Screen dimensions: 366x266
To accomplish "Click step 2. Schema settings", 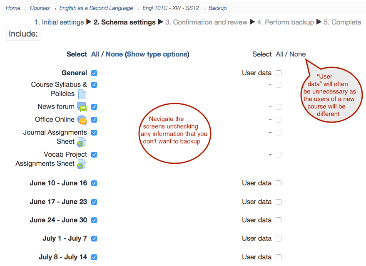I will 124,22.
